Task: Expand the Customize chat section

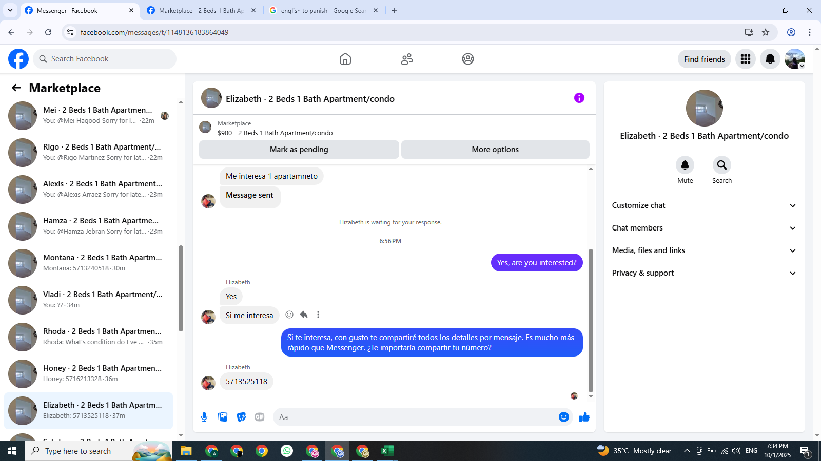Action: [x=704, y=205]
